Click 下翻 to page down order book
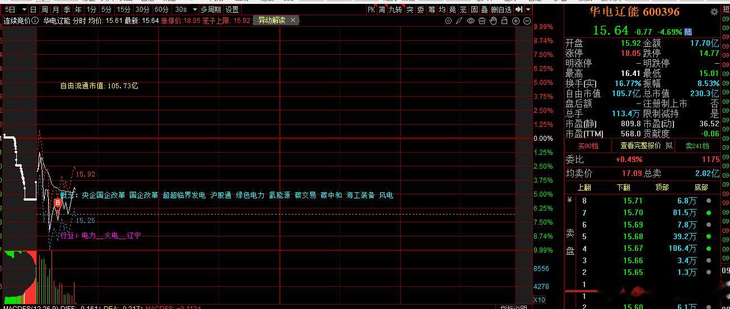This screenshot has height=309, width=730. (623, 187)
